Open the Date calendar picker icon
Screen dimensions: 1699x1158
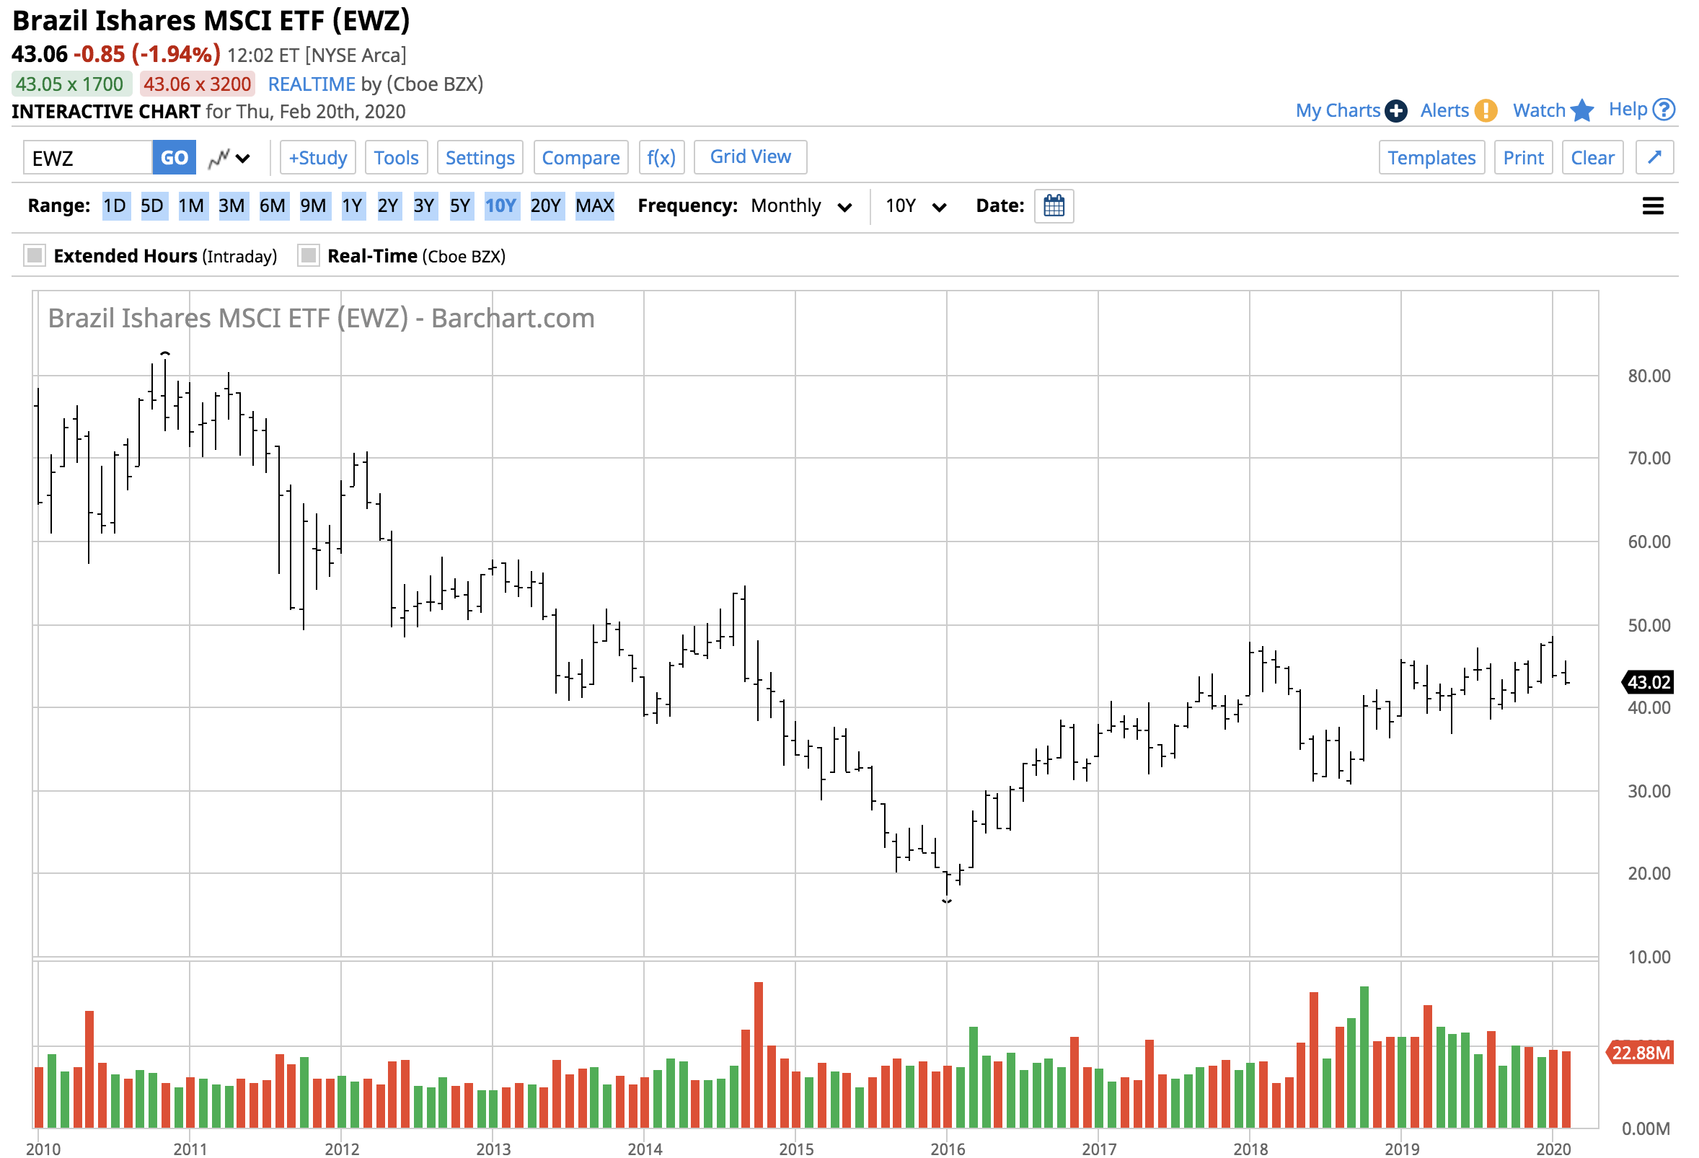click(1054, 206)
